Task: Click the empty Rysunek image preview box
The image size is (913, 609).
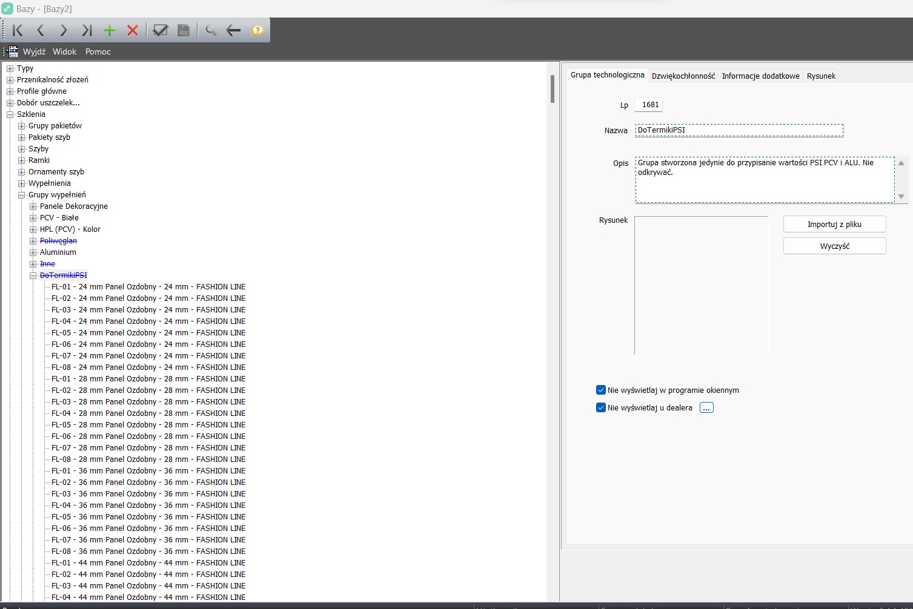Action: pos(702,285)
